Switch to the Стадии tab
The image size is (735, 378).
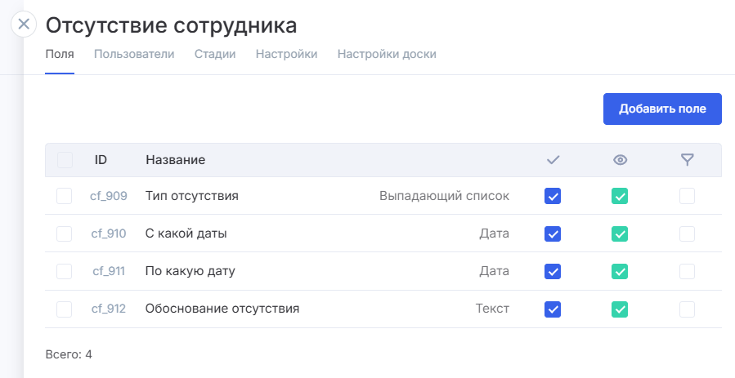coord(215,55)
